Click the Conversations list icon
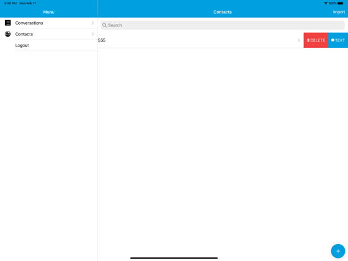 pyautogui.click(x=8, y=23)
